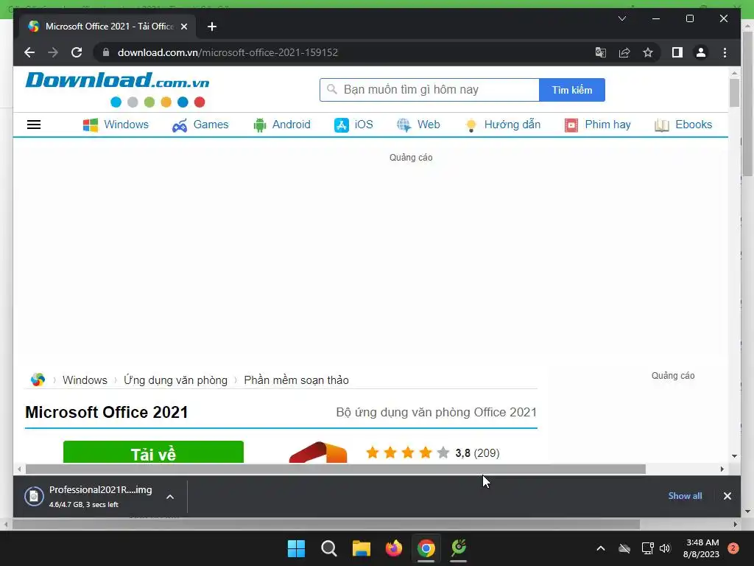Click the network icon in system tray
Viewport: 754px width, 566px height.
point(648,548)
